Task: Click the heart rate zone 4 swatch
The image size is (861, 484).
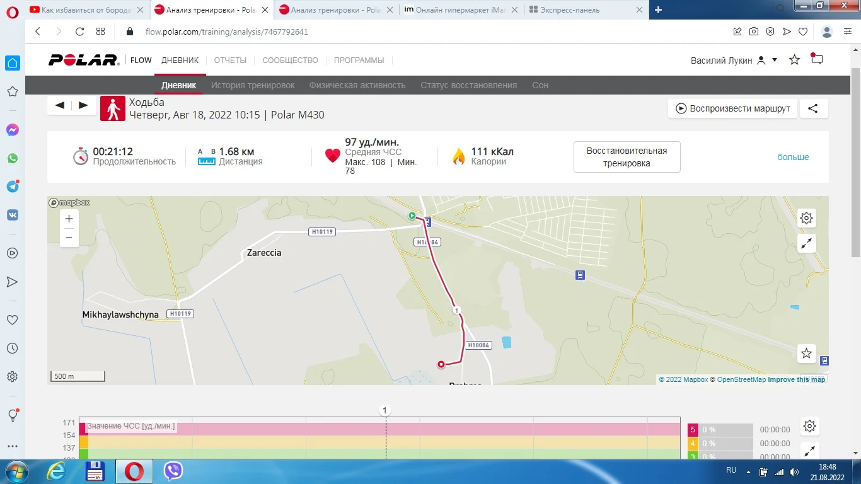Action: click(693, 444)
